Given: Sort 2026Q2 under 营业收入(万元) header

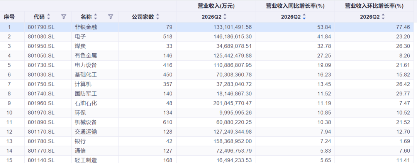Looking at the screenshot, I should pyautogui.click(x=225, y=17).
